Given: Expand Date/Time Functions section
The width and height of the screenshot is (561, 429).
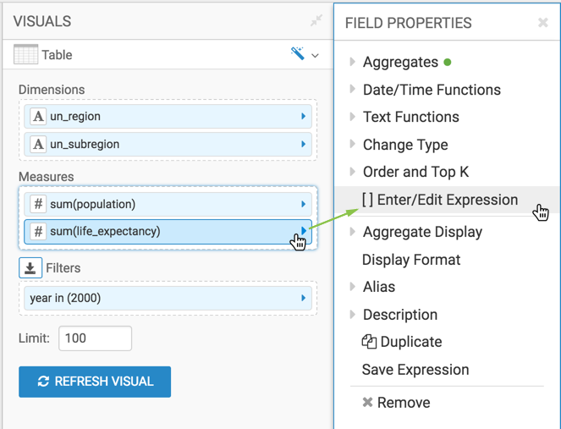Looking at the screenshot, I should coord(353,90).
